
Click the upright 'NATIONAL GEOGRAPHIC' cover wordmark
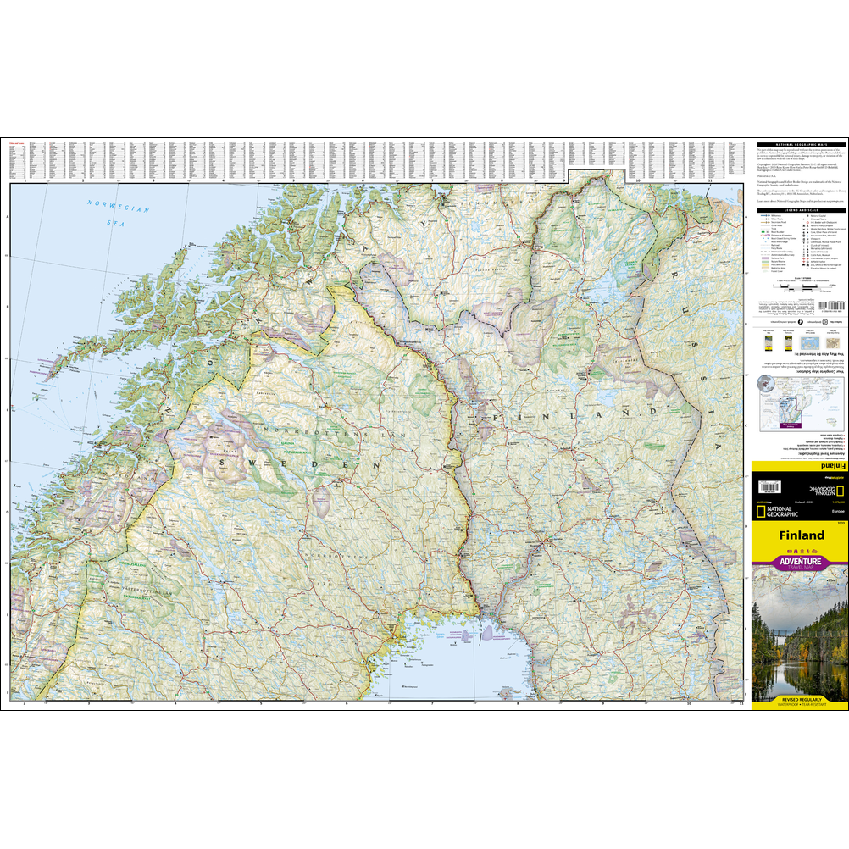click(782, 511)
